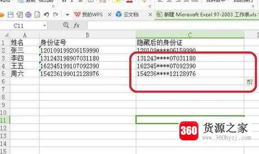Select header cell 隐藏后的身份证
The image size is (259, 154).
point(190,42)
